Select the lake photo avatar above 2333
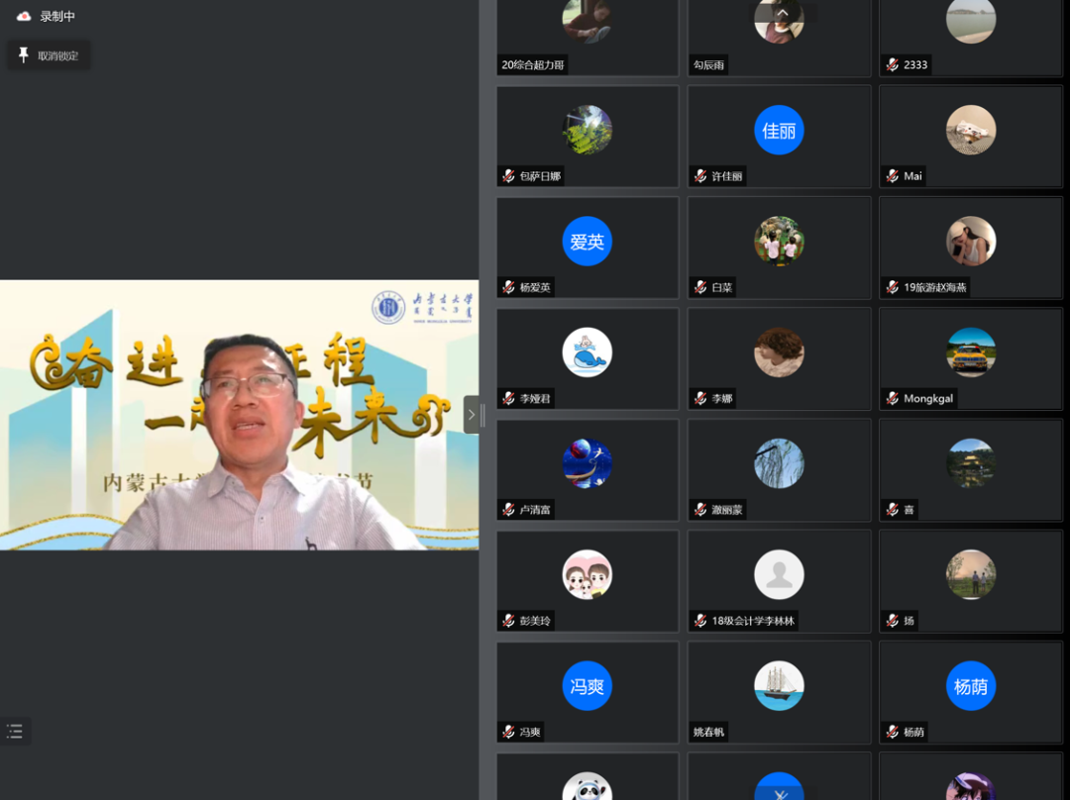 click(x=970, y=21)
